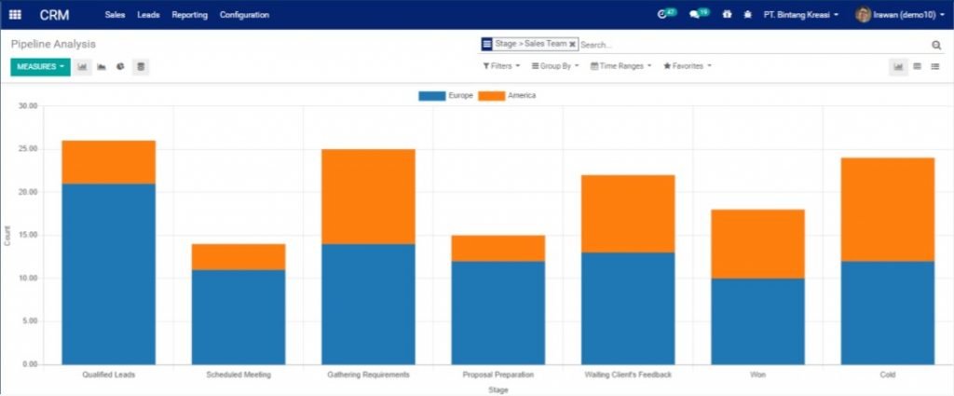Open the Favorites dropdown
Viewport: 954px width, 396px height.
tap(688, 66)
